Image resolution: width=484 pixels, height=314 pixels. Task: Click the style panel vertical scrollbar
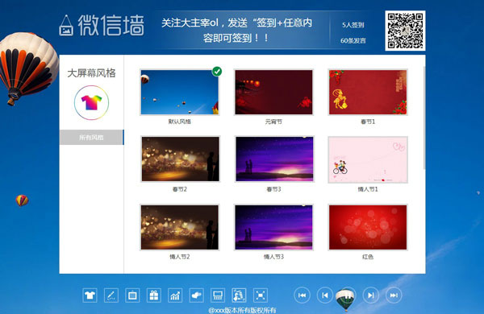coord(424,117)
